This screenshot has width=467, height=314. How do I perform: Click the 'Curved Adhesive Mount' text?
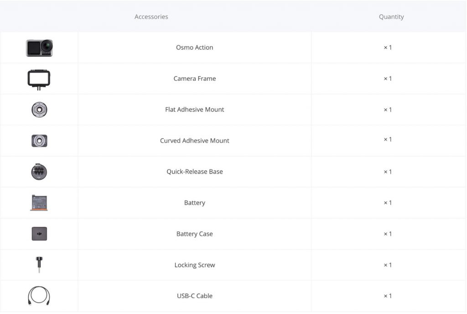coord(194,140)
